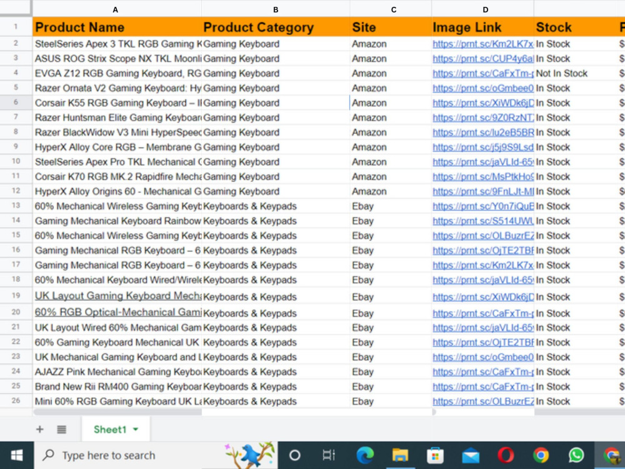Viewport: 625px width, 469px height.
Task: Open Task View from the taskbar
Action: (329, 455)
